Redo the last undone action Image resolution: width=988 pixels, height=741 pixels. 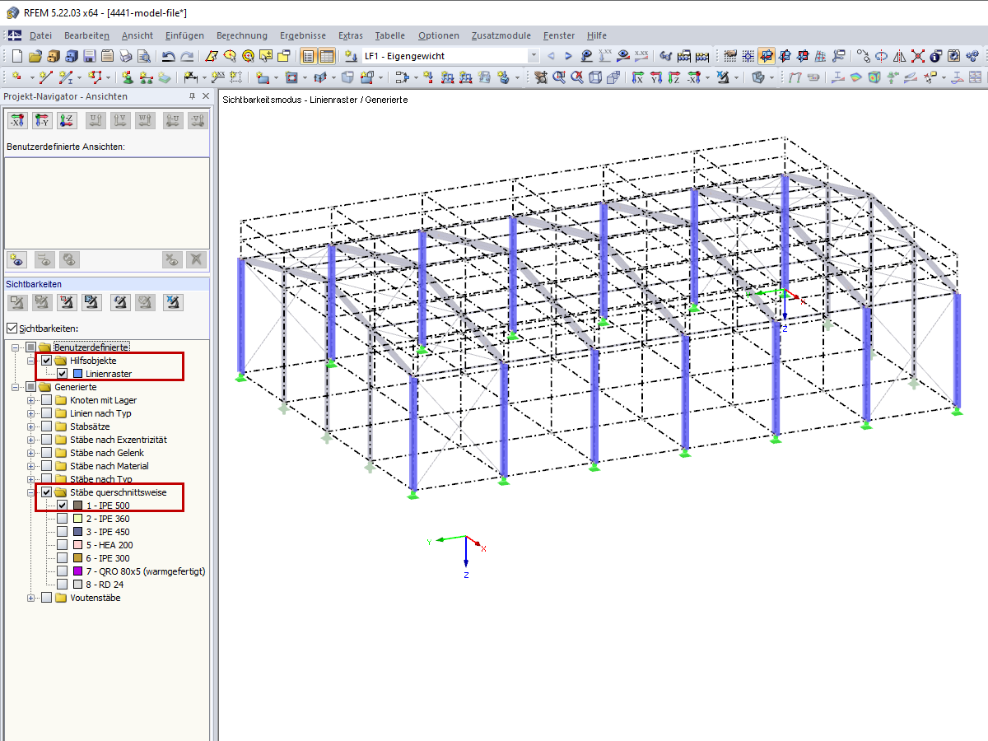(187, 56)
